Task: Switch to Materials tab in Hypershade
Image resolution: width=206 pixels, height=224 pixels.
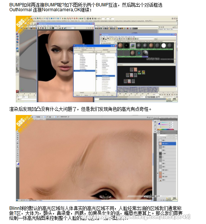Action: [119, 41]
